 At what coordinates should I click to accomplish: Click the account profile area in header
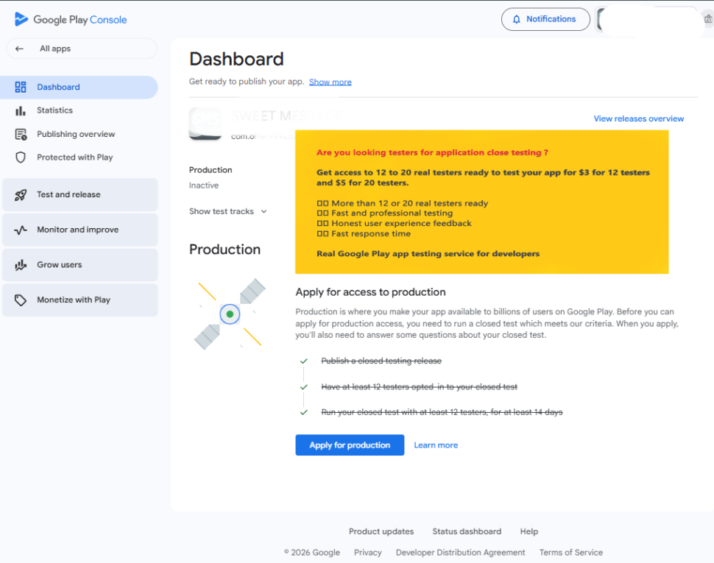[x=648, y=20]
